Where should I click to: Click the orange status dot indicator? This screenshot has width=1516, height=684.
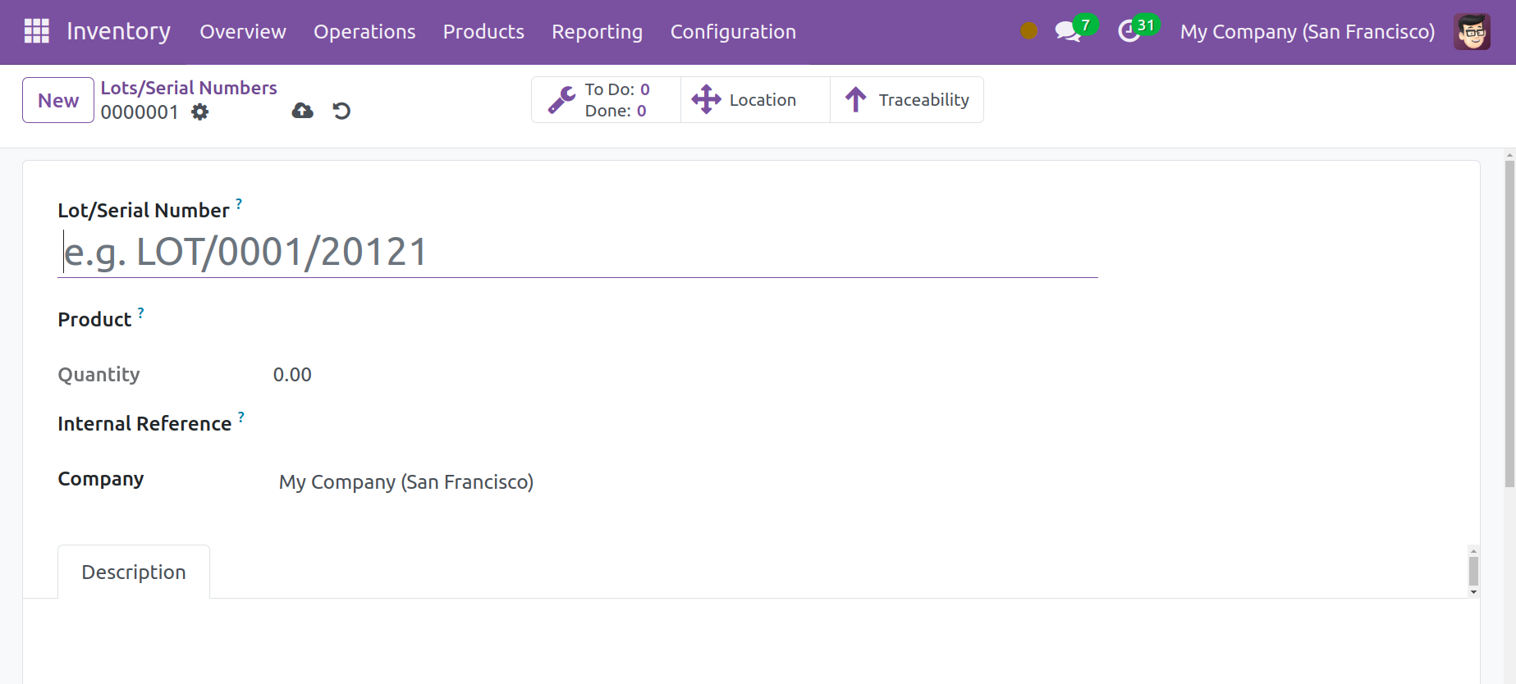(1028, 31)
